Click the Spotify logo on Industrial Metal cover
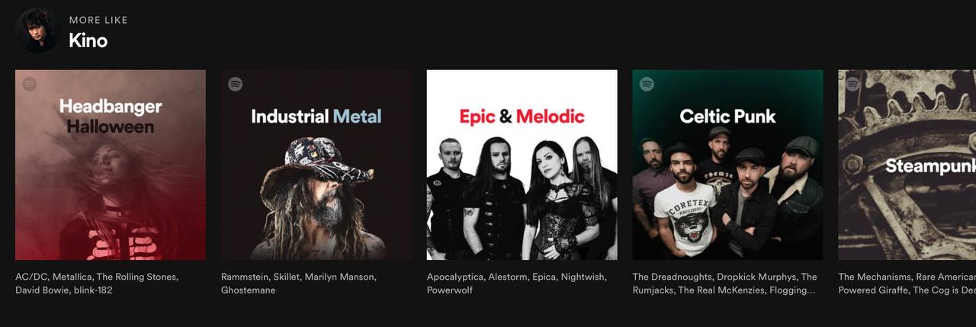The height and width of the screenshot is (327, 976). coord(236,84)
